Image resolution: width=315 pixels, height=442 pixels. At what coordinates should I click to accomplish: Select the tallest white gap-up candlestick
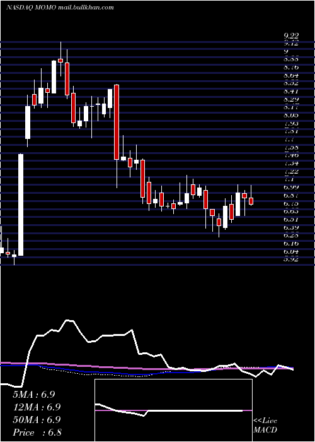[x=21, y=205]
